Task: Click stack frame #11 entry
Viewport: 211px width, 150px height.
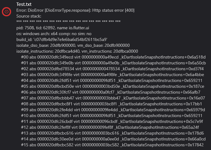Action: [x=112, y=121]
